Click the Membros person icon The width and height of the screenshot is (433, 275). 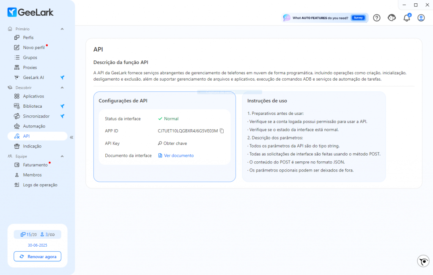point(17,175)
